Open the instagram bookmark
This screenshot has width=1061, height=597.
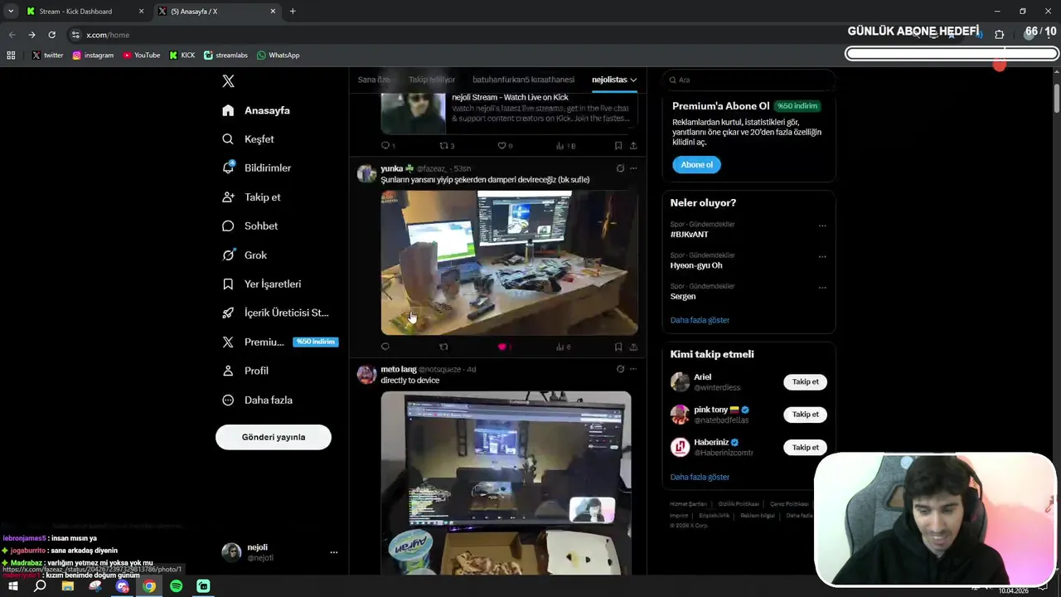point(93,56)
